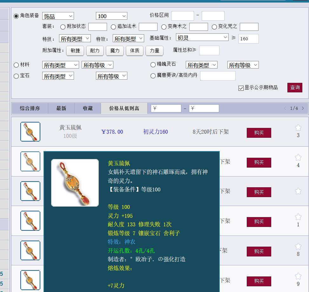Click the first 黄玉琉佩 item thumbnail

coord(30,131)
